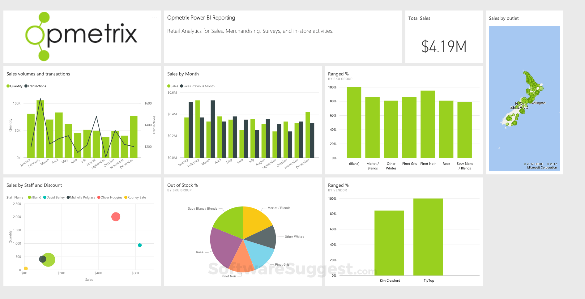Click the Out of Stock % tile title
The width and height of the screenshot is (585, 299).
(x=182, y=185)
